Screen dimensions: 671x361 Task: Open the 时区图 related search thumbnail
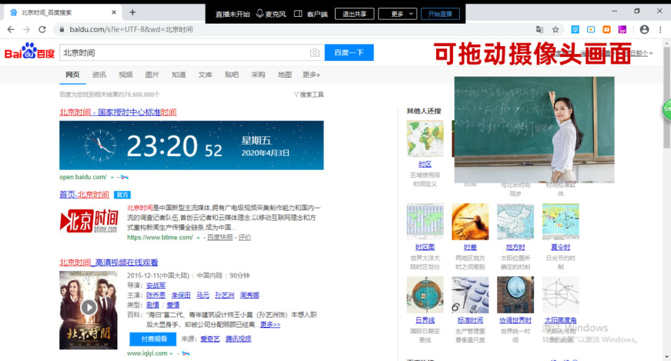point(425,222)
